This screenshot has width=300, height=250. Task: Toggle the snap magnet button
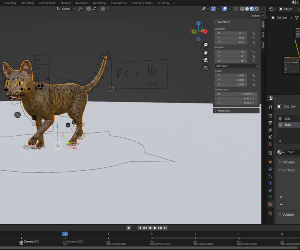click(89, 9)
